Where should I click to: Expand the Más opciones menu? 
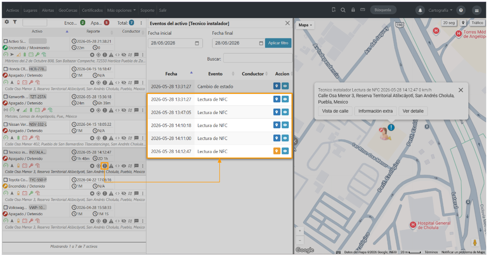click(x=121, y=10)
